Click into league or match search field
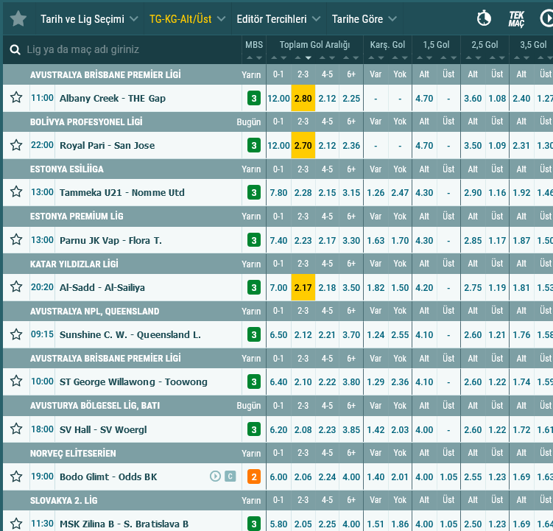 click(122, 50)
